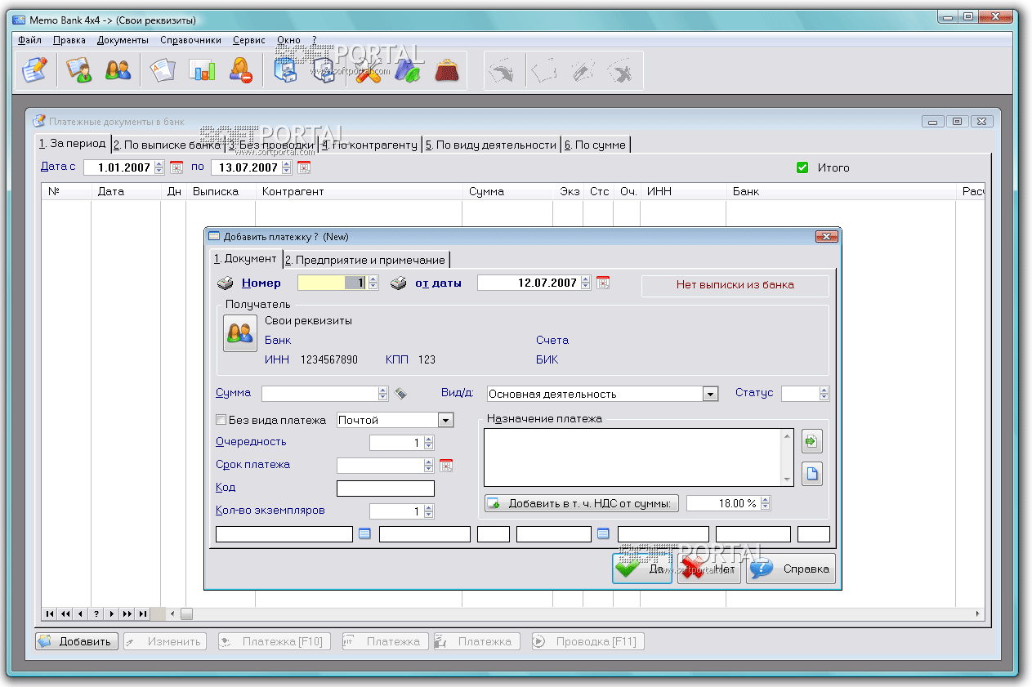1032x687 pixels.
Task: Adjust the Статус field spinner
Action: [824, 394]
